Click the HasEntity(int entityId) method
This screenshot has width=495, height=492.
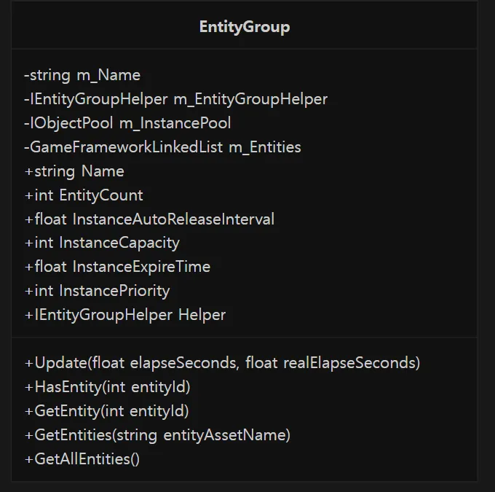click(107, 387)
